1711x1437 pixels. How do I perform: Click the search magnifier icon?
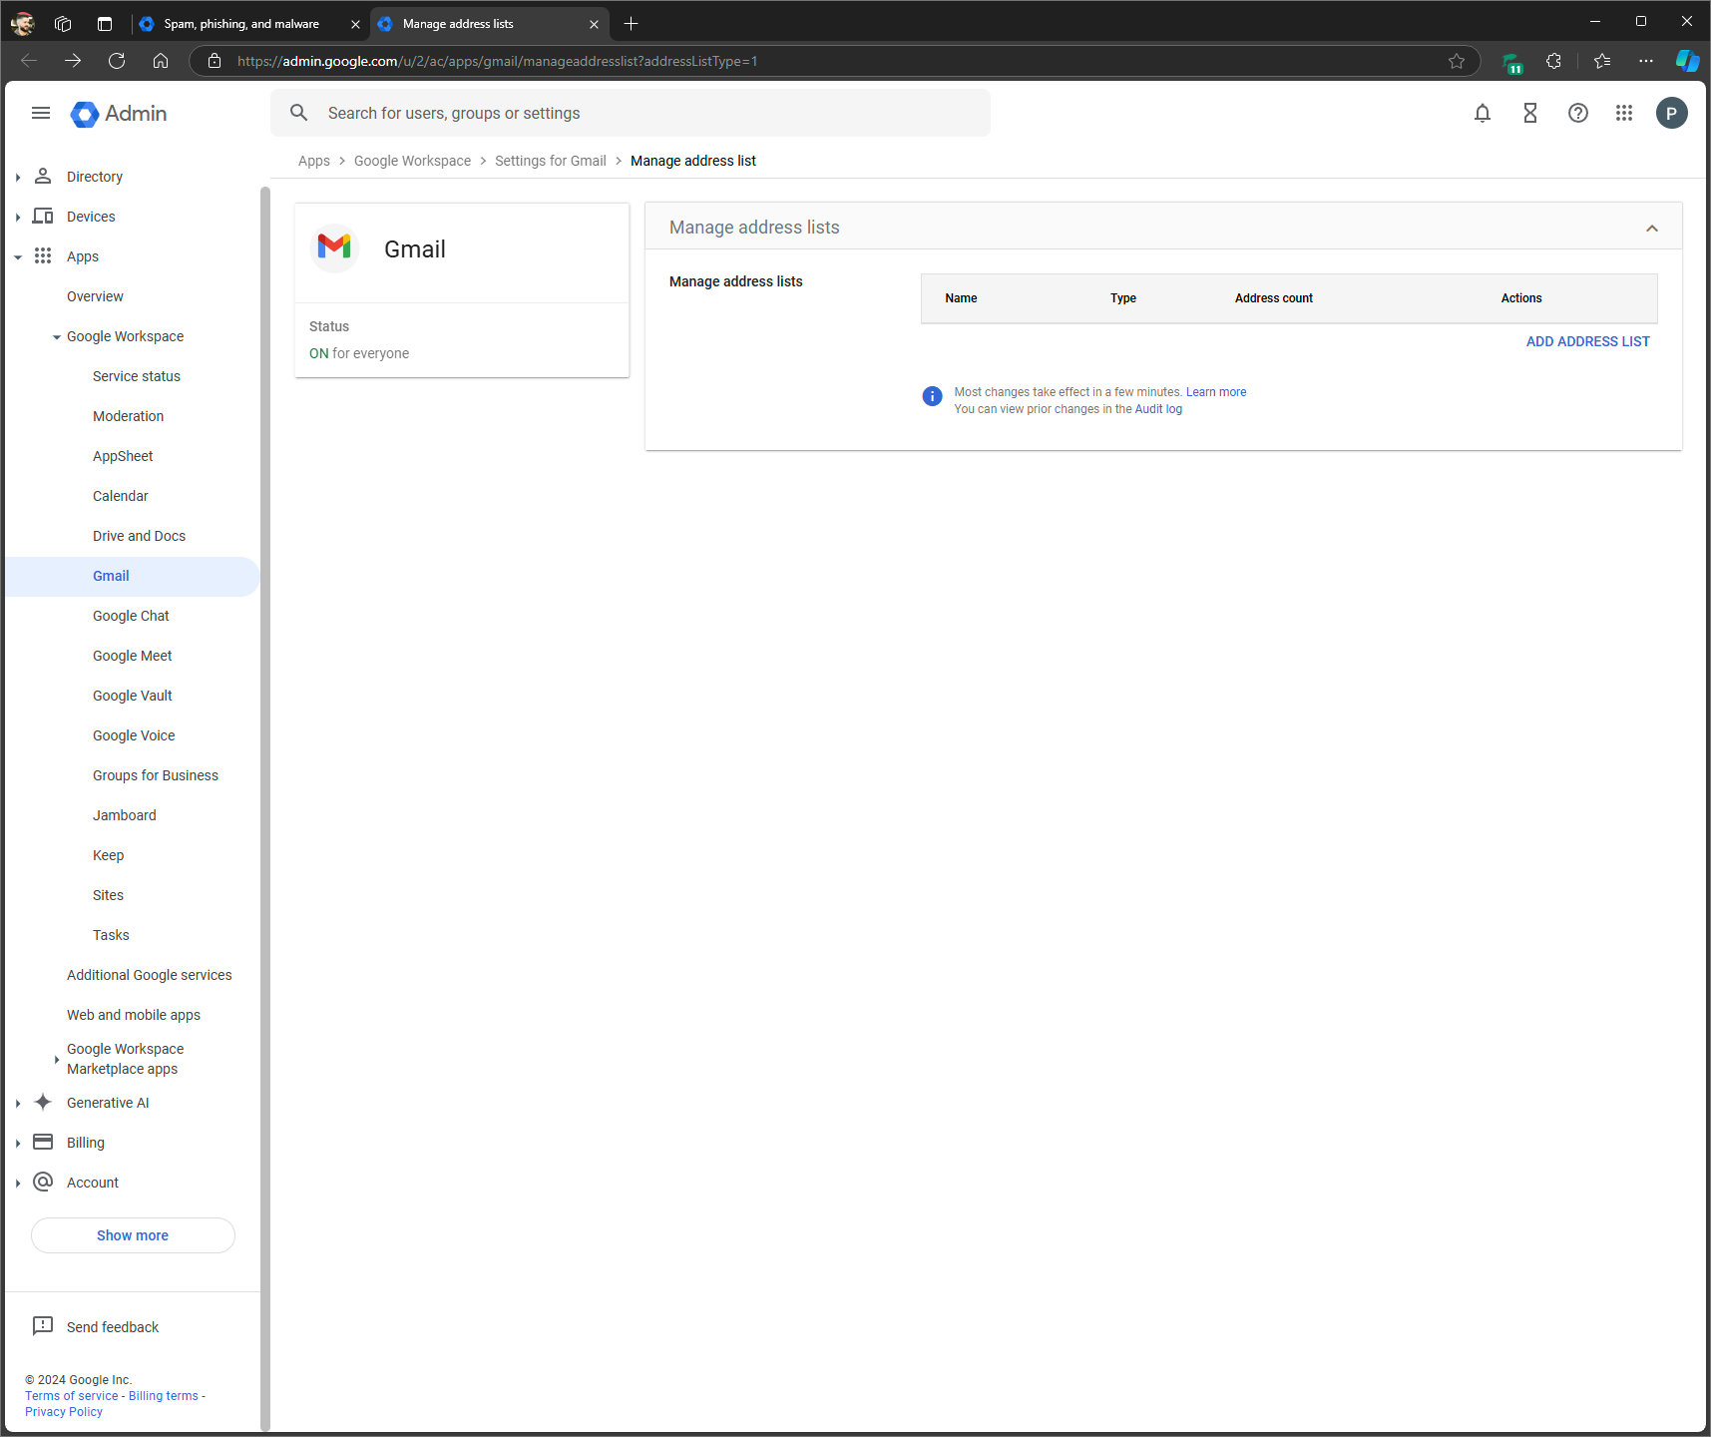[298, 113]
